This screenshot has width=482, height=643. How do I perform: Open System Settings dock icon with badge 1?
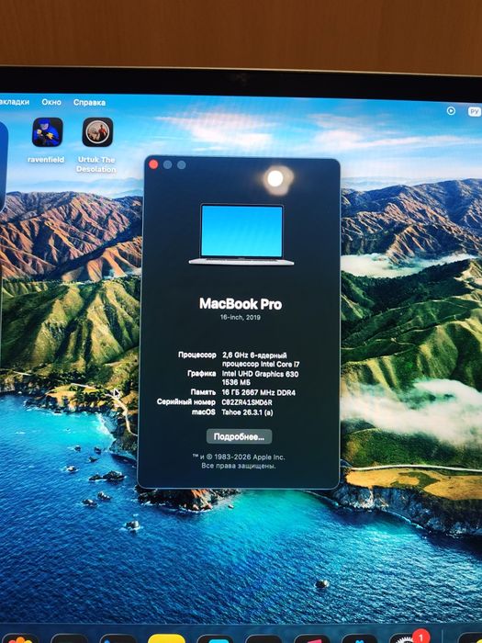pyautogui.click(x=409, y=637)
